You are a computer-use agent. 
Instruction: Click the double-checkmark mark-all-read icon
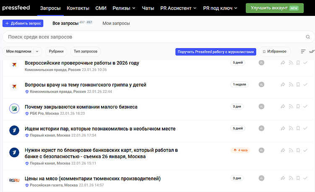(312, 51)
